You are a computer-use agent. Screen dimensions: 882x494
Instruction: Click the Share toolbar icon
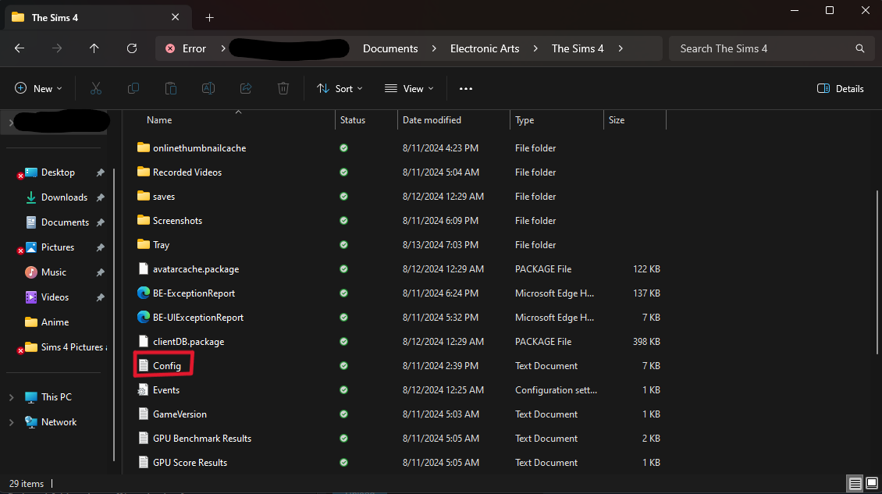[x=246, y=88]
